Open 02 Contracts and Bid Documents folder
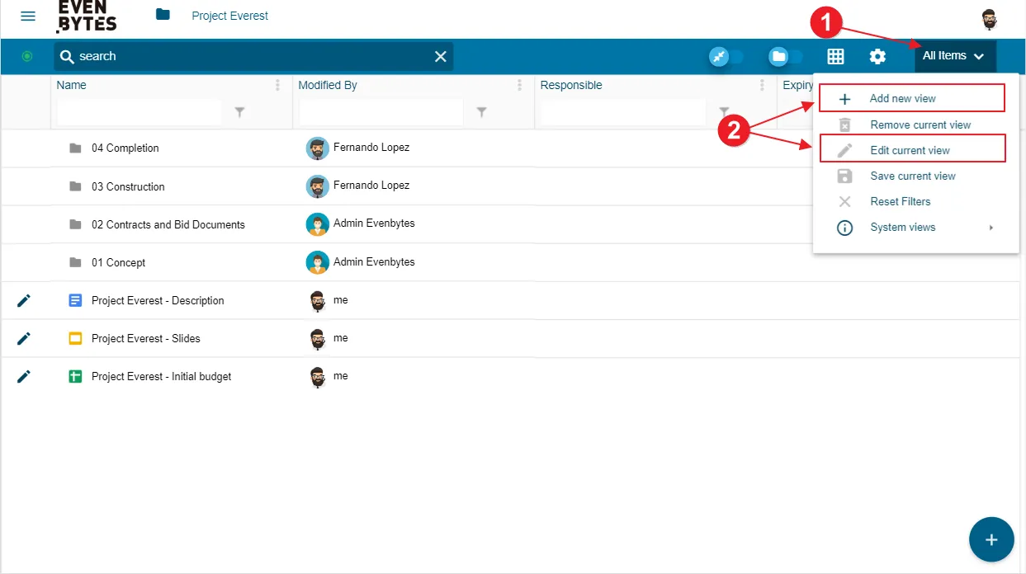The height and width of the screenshot is (574, 1026). tap(168, 224)
